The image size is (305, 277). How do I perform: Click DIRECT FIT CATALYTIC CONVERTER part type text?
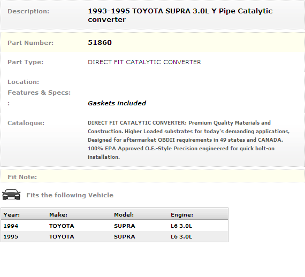pos(144,62)
